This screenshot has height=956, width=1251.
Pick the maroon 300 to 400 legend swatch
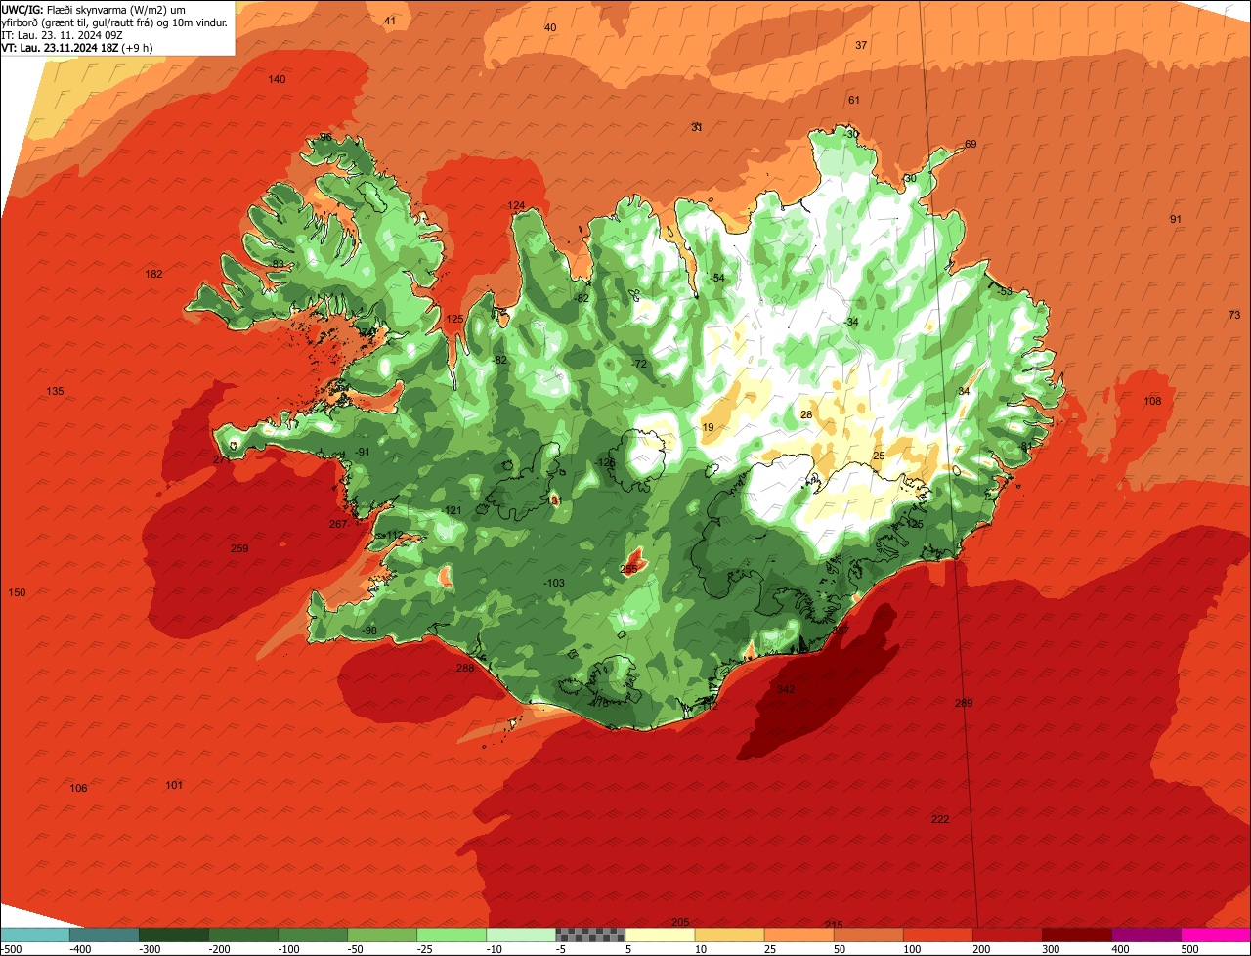[1076, 934]
